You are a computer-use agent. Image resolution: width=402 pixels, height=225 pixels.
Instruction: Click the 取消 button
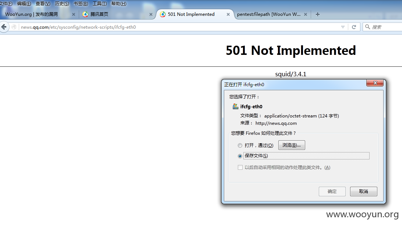click(364, 191)
